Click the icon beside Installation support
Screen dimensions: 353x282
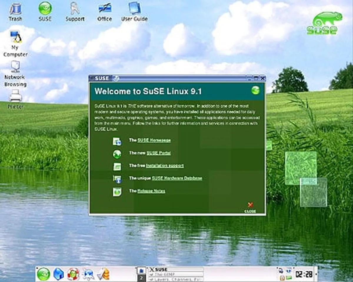(117, 166)
